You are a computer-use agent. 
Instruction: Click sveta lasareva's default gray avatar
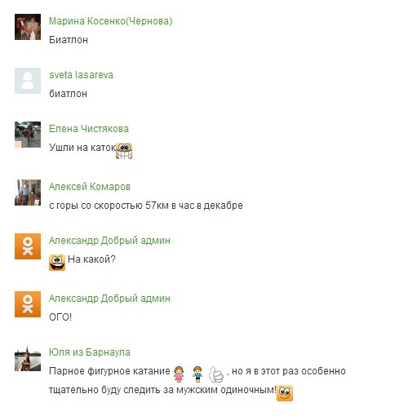28,81
